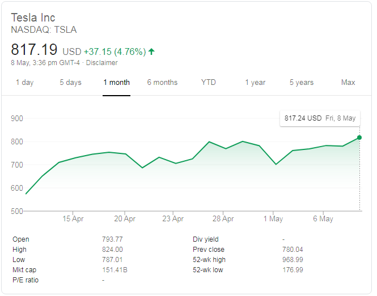The height and width of the screenshot is (296, 377).
Task: Show the Max history tab
Action: (348, 83)
